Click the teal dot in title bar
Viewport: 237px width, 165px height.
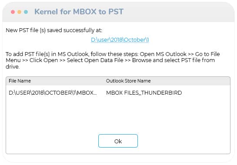pos(26,12)
